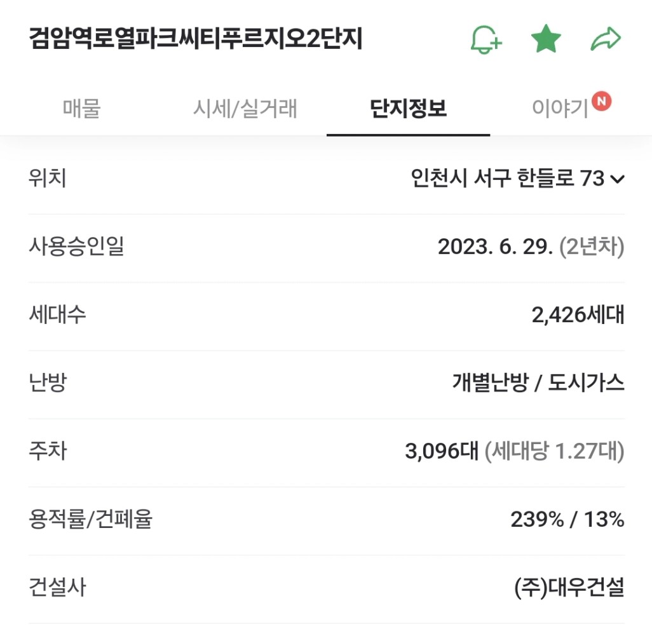
Task: Tap the 개별난방 / 도시가스 heating value
Action: point(538,382)
